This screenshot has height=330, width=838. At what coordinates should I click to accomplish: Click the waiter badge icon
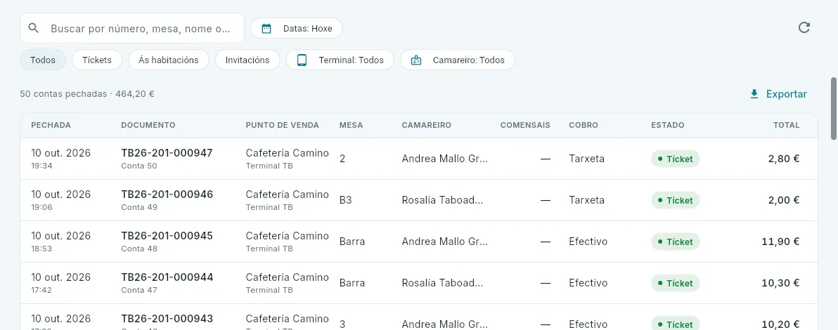click(415, 60)
